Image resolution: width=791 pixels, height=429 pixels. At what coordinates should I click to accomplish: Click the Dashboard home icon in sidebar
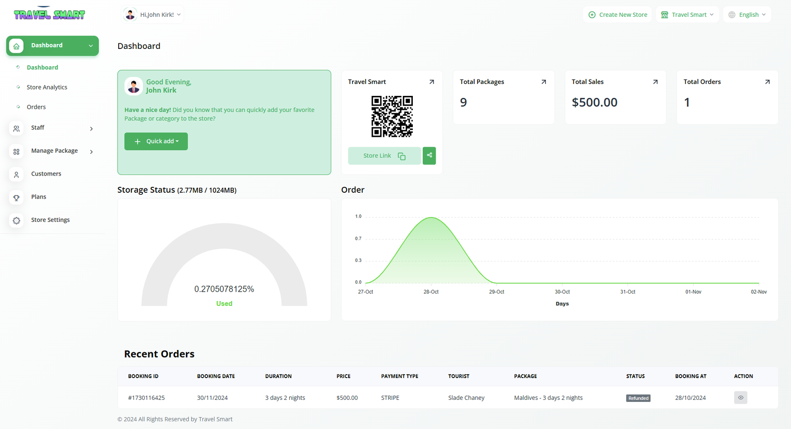point(16,46)
